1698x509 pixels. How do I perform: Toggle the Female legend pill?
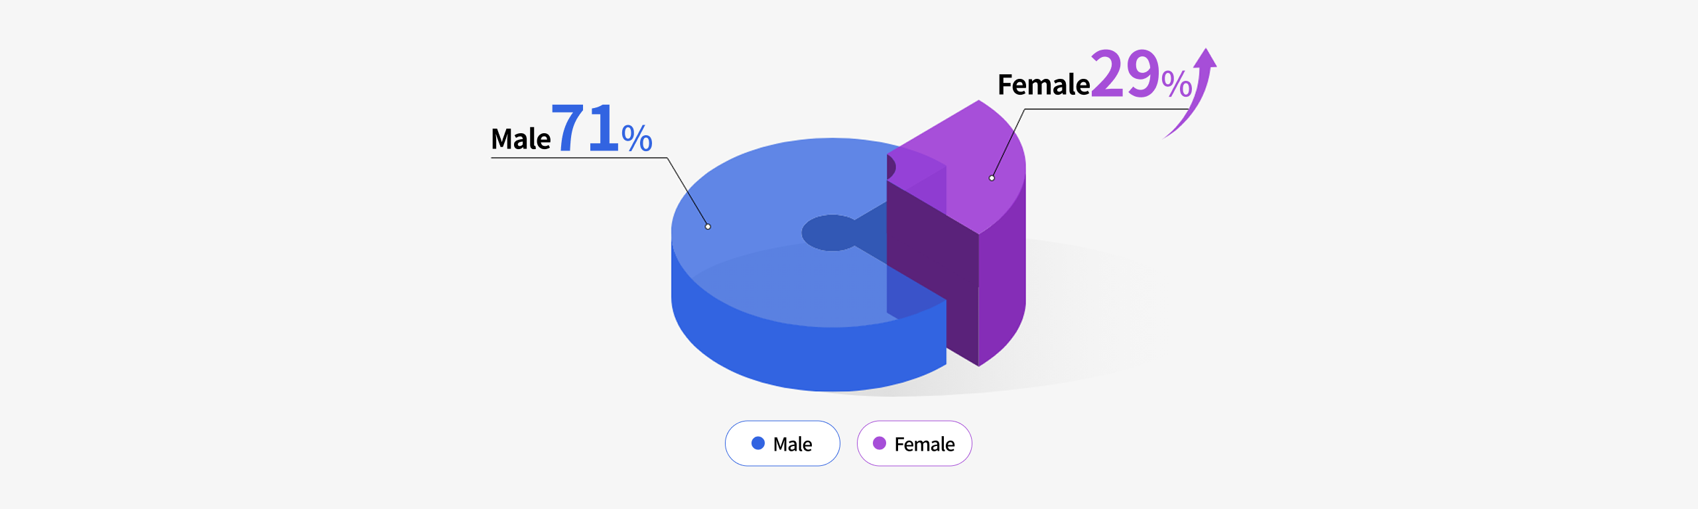(x=914, y=443)
